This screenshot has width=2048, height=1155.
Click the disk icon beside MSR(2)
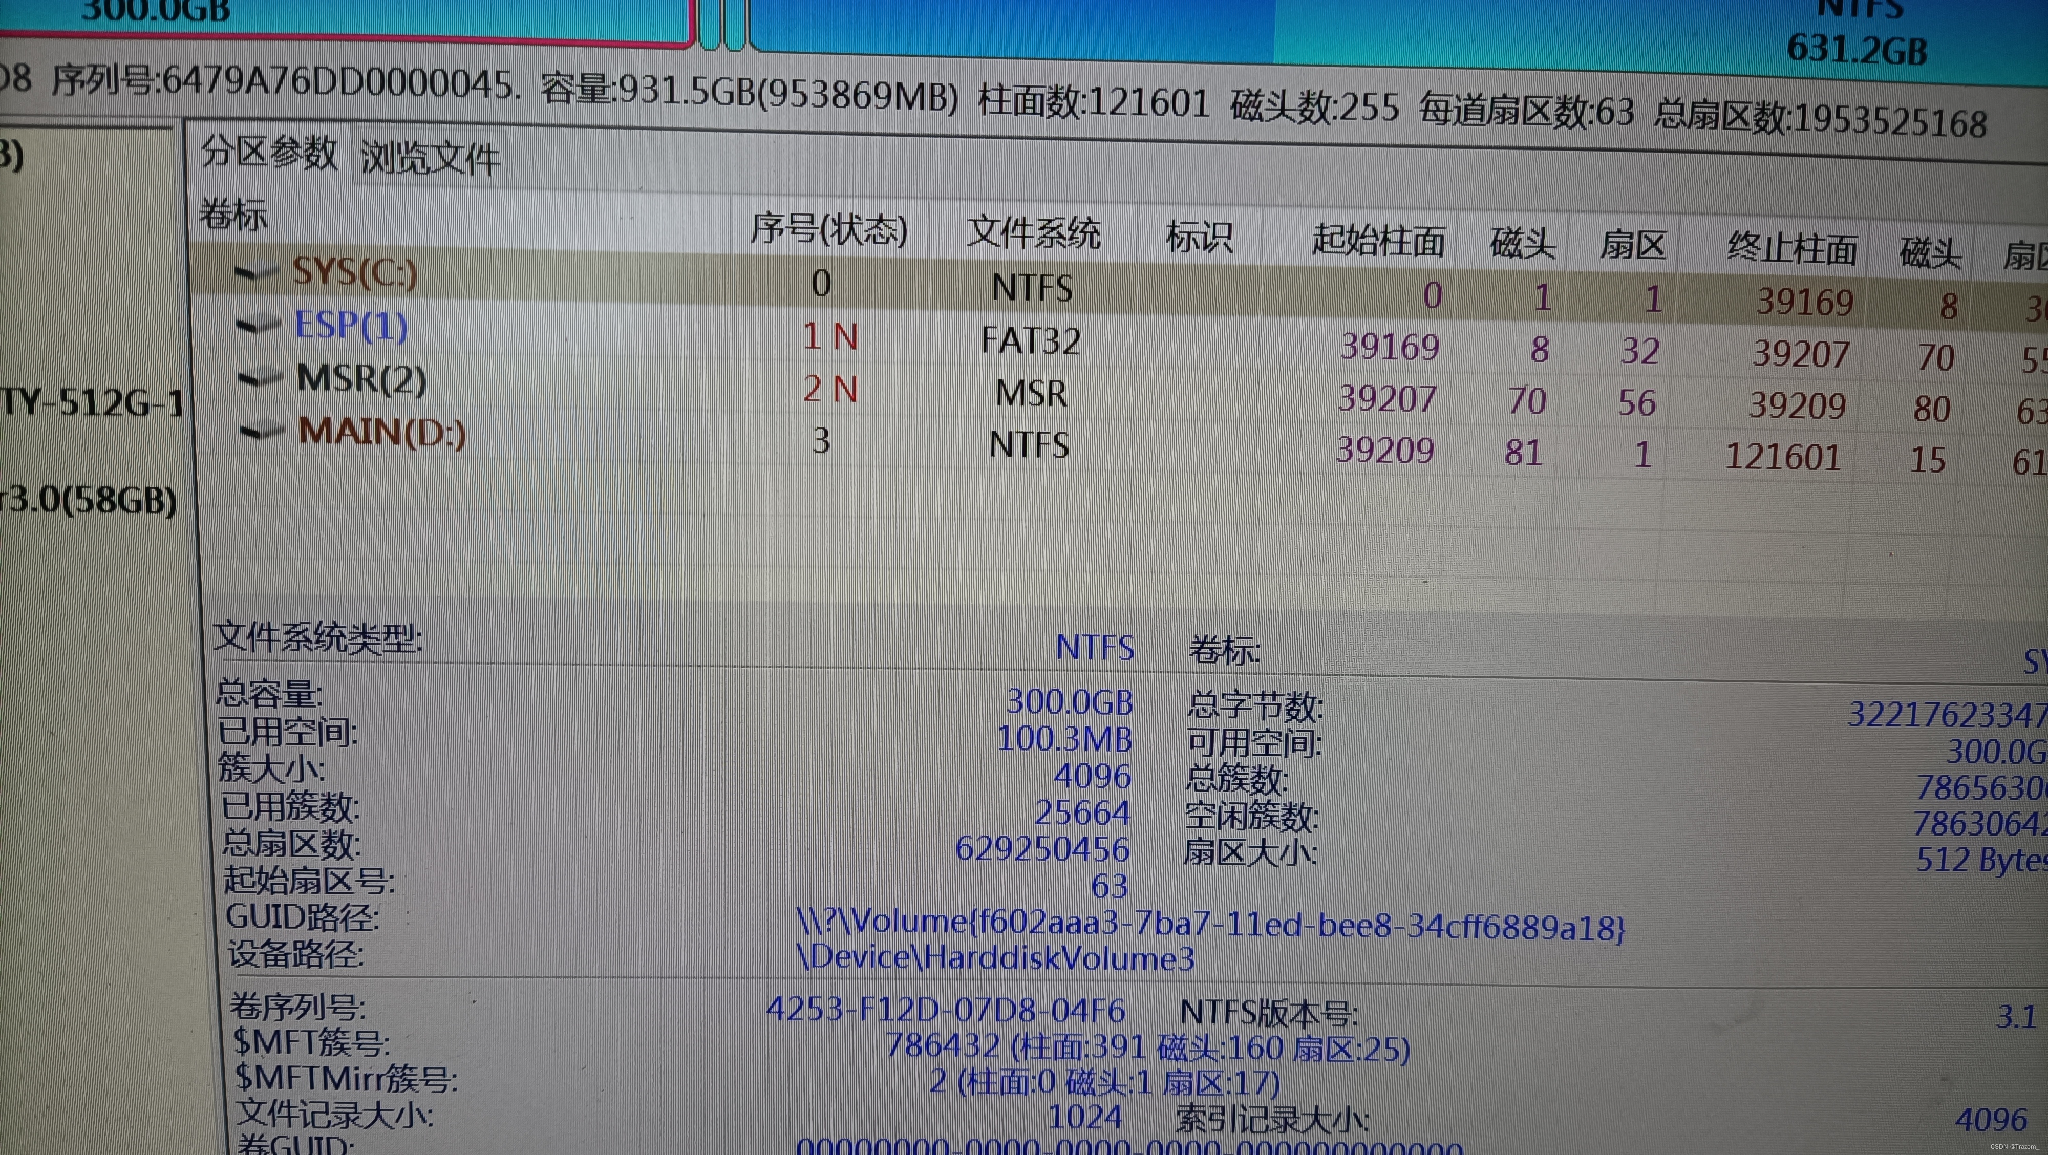[x=261, y=378]
